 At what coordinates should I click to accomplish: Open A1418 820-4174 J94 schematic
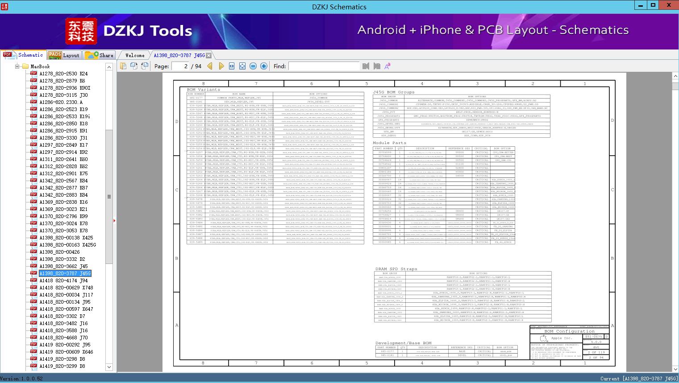[63, 280]
